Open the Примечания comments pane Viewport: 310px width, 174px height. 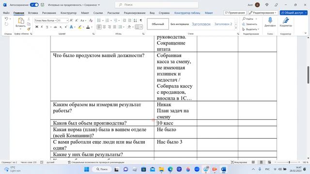tap(235, 13)
